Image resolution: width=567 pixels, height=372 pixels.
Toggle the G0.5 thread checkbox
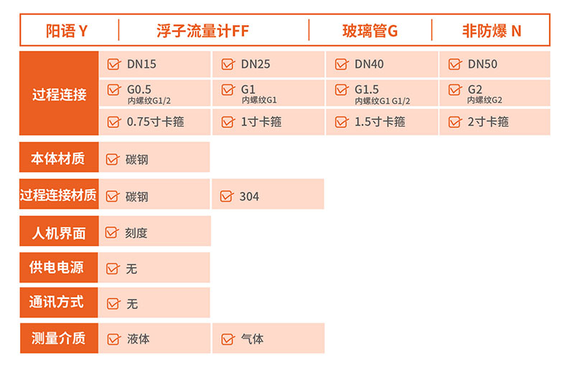click(x=113, y=90)
